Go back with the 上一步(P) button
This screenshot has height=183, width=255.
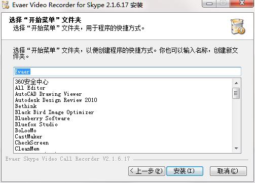(147, 171)
